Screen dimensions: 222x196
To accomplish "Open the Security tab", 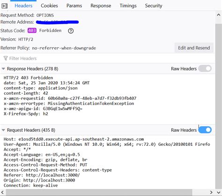I will 154,6.
